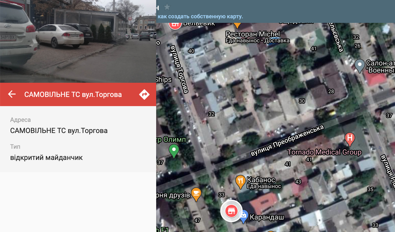Image resolution: width=395 pixels, height=232 pixels.
Task: Star this map with the star icon
Action: pos(167,7)
